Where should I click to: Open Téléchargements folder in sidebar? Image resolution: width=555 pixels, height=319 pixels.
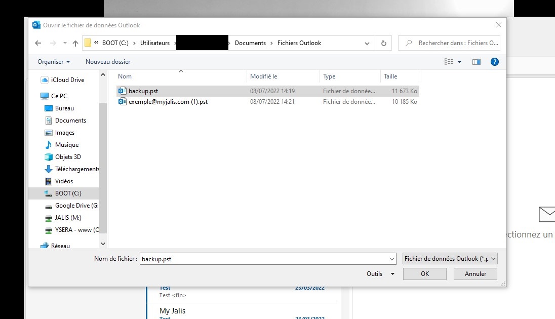coord(77,169)
